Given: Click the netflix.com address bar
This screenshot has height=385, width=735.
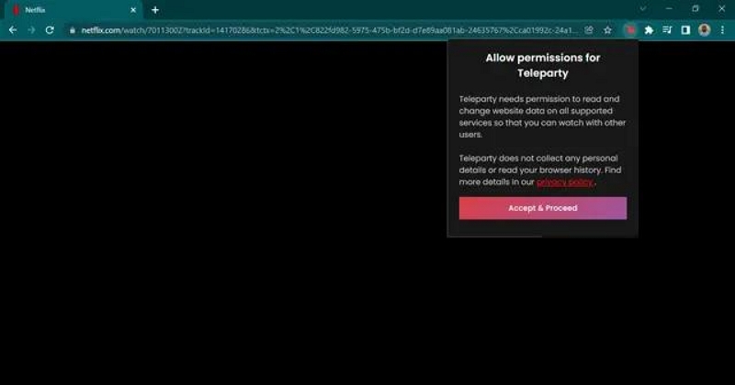Looking at the screenshot, I should 322,30.
